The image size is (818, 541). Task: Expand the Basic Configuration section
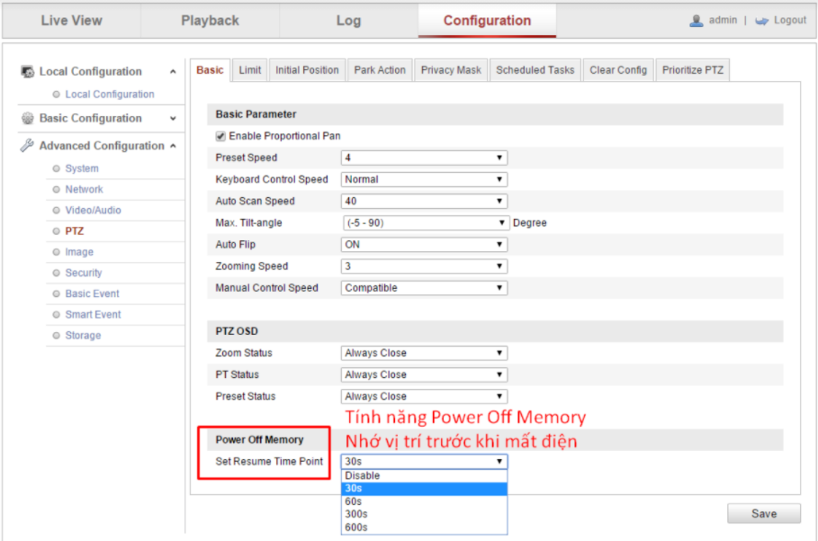pyautogui.click(x=173, y=119)
